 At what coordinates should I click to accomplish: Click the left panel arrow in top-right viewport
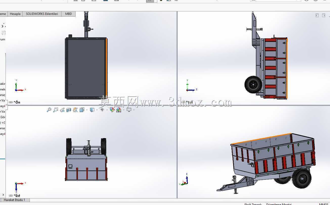317,15
